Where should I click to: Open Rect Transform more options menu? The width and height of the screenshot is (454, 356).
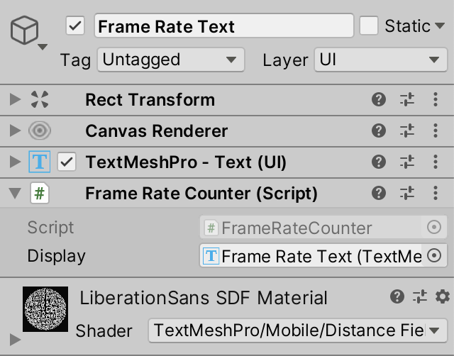436,100
